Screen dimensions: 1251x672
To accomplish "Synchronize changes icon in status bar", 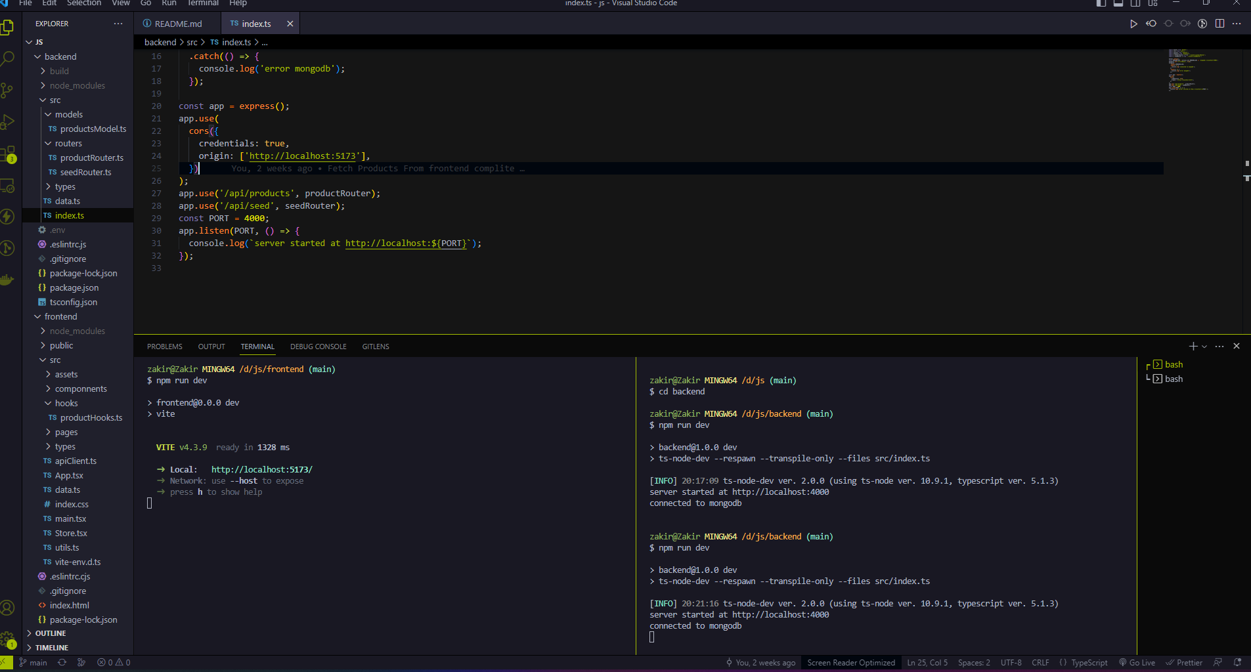I will [62, 663].
